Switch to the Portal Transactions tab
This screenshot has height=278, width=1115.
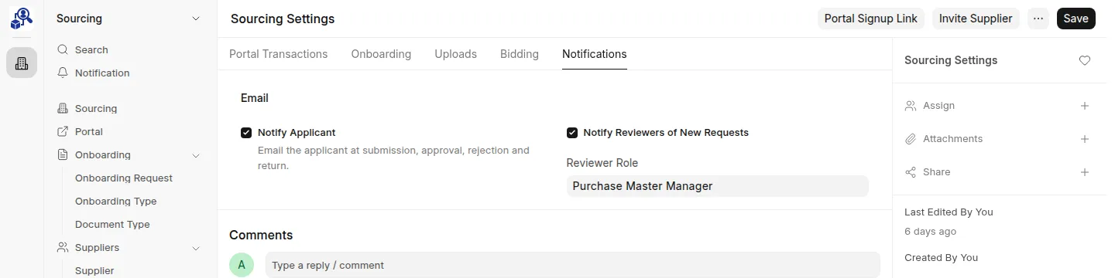279,54
